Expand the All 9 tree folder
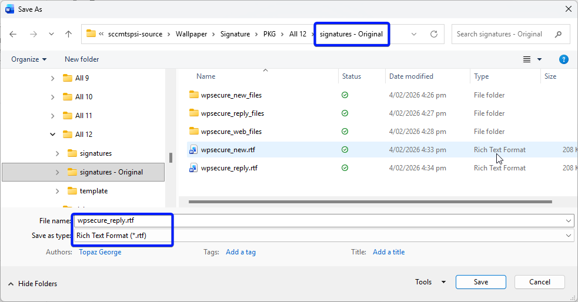Viewport: 578px width, 302px height. pyautogui.click(x=53, y=78)
